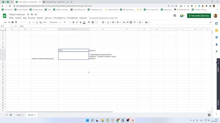
Task: Insert a link with the chain icon
Action: 124,22
